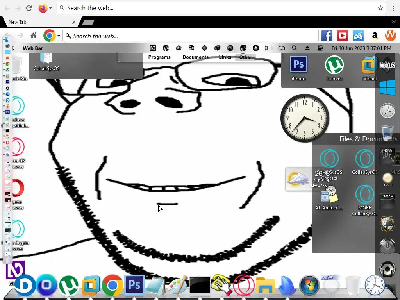This screenshot has width=400, height=300.
Task: Open the YouTube shortcut in the web bar
Action: coord(342,36)
